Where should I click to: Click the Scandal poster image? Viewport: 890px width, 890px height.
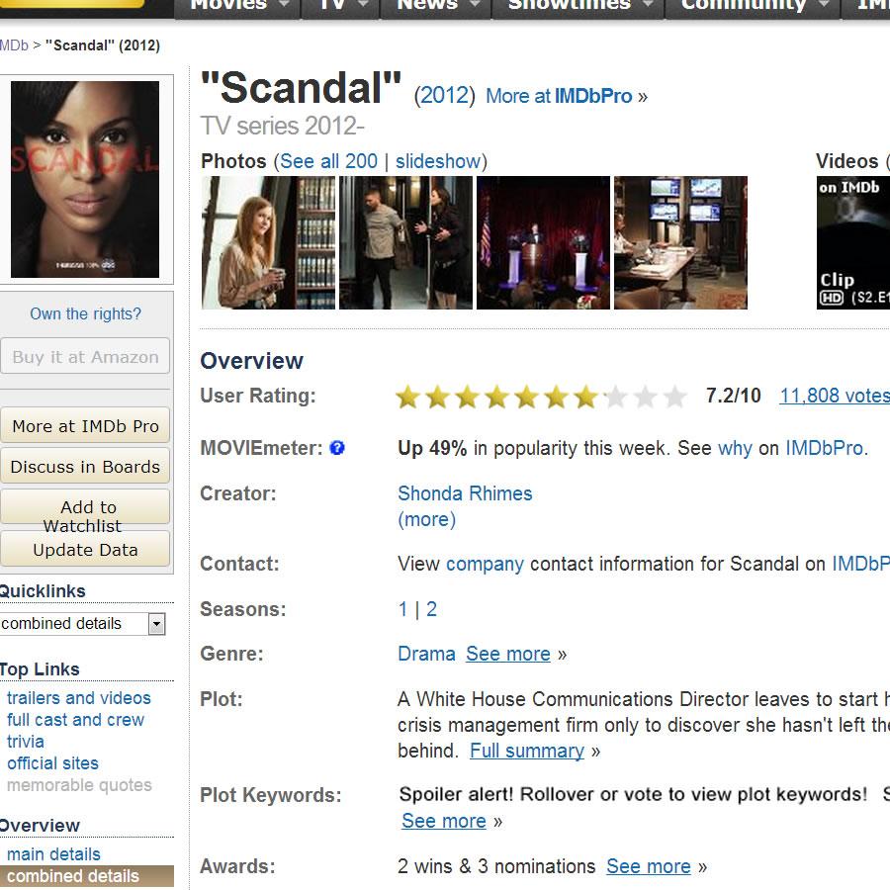pos(85,179)
